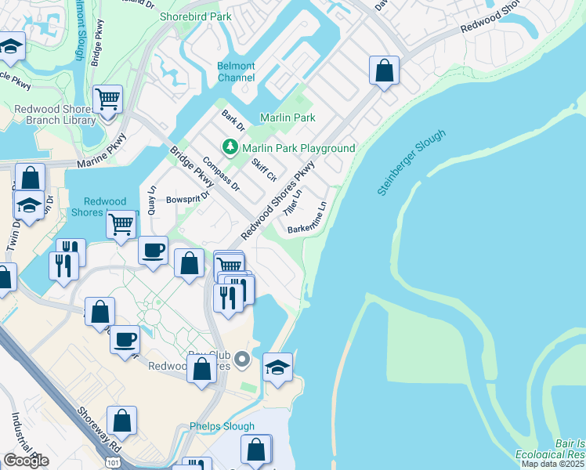The image size is (586, 470).
Task: Click the Marlin Park label
Action: coord(288,117)
